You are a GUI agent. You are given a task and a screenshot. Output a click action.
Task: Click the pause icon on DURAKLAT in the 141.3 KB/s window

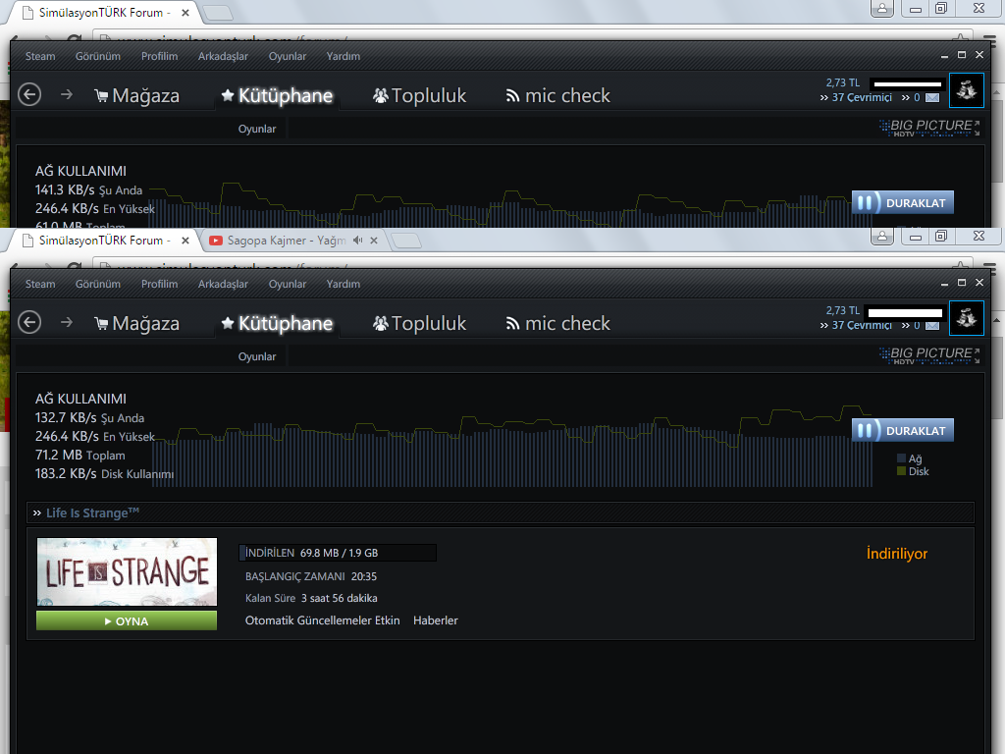[865, 202]
